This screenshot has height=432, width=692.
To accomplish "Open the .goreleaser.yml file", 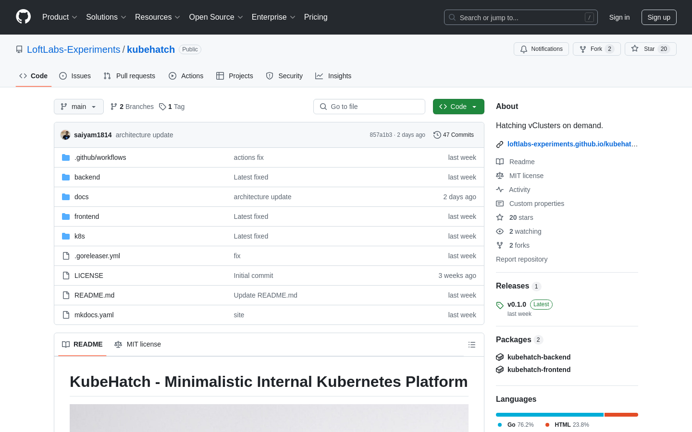I will point(97,256).
